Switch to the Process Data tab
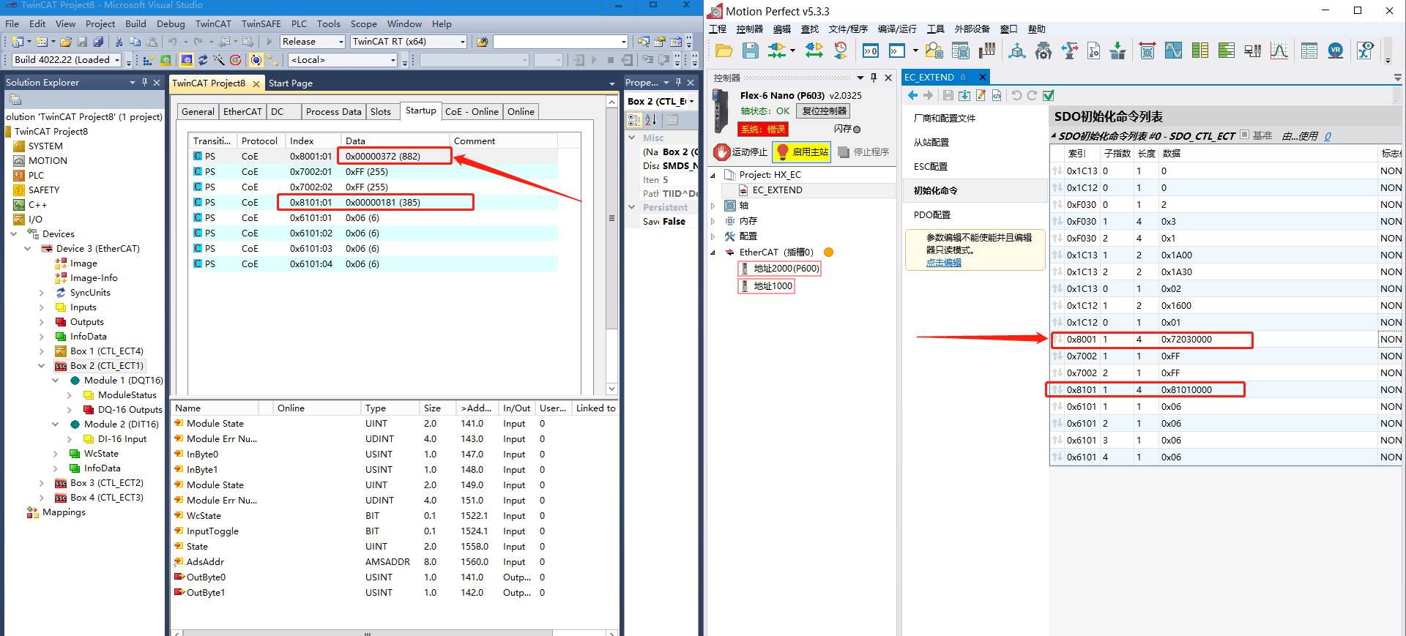 (333, 112)
